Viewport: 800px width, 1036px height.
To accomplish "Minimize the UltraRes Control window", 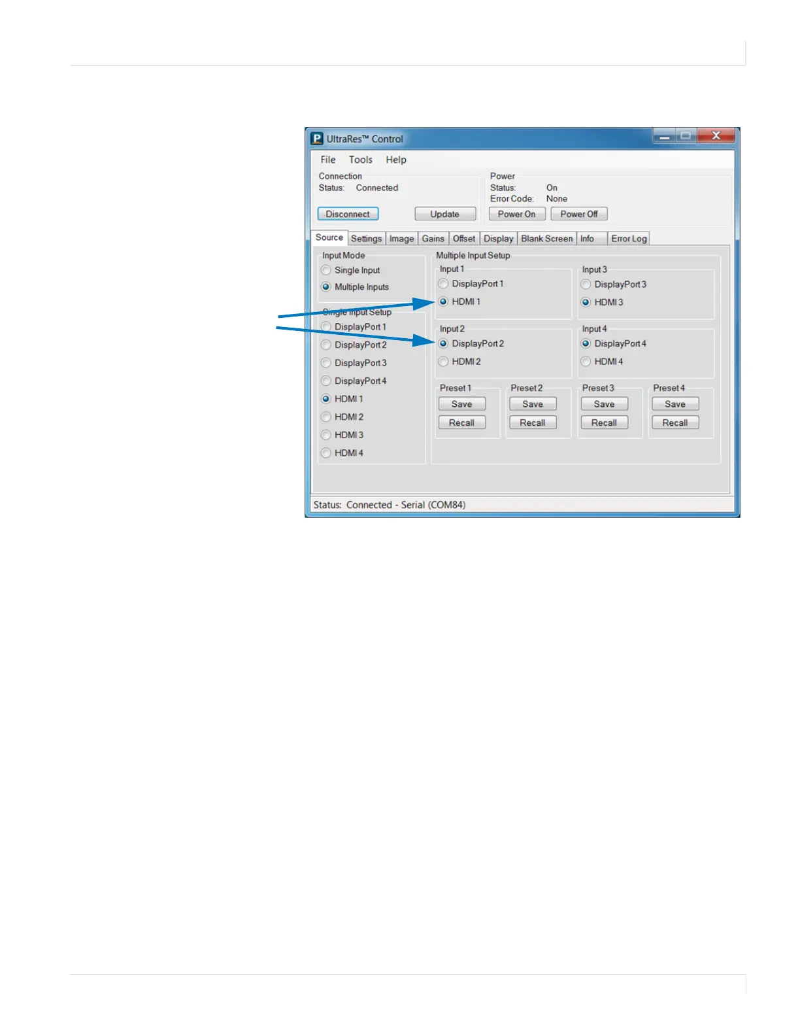I will (664, 136).
